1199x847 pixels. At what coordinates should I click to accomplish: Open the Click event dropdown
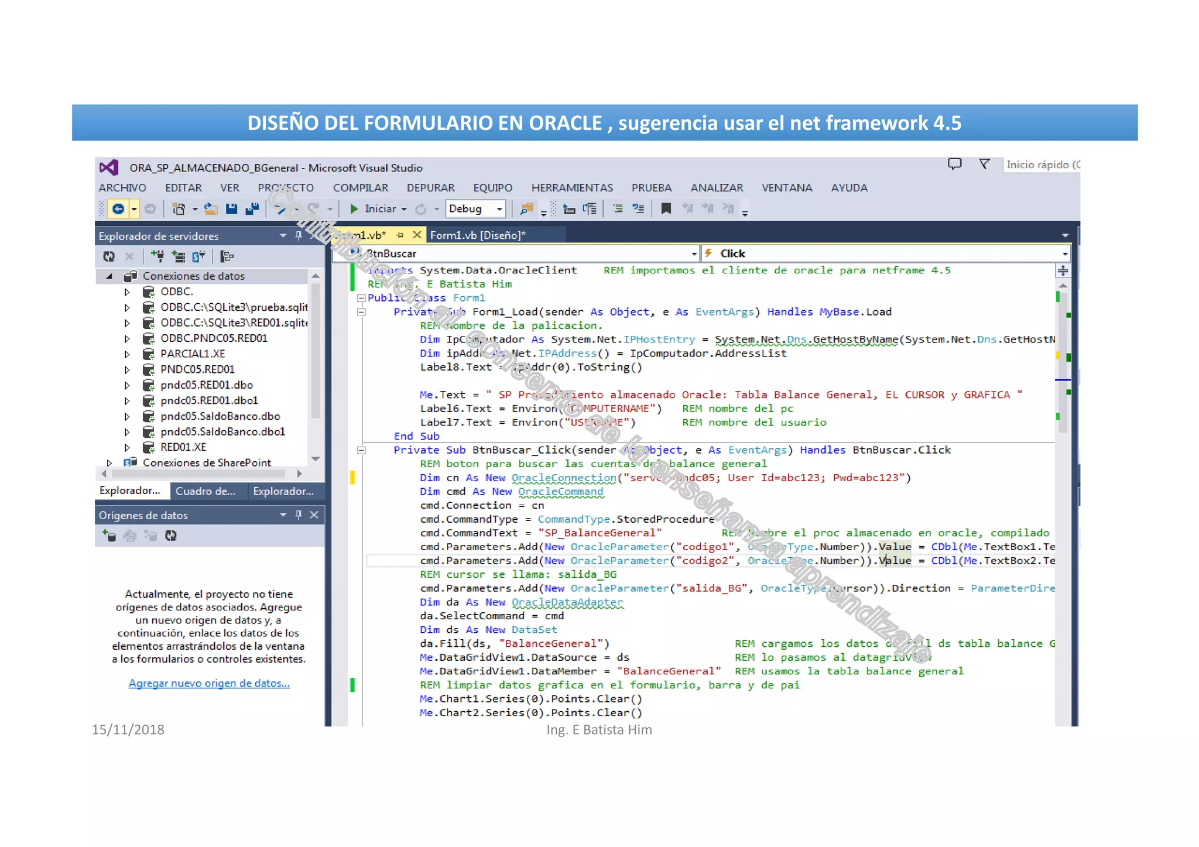point(1065,254)
